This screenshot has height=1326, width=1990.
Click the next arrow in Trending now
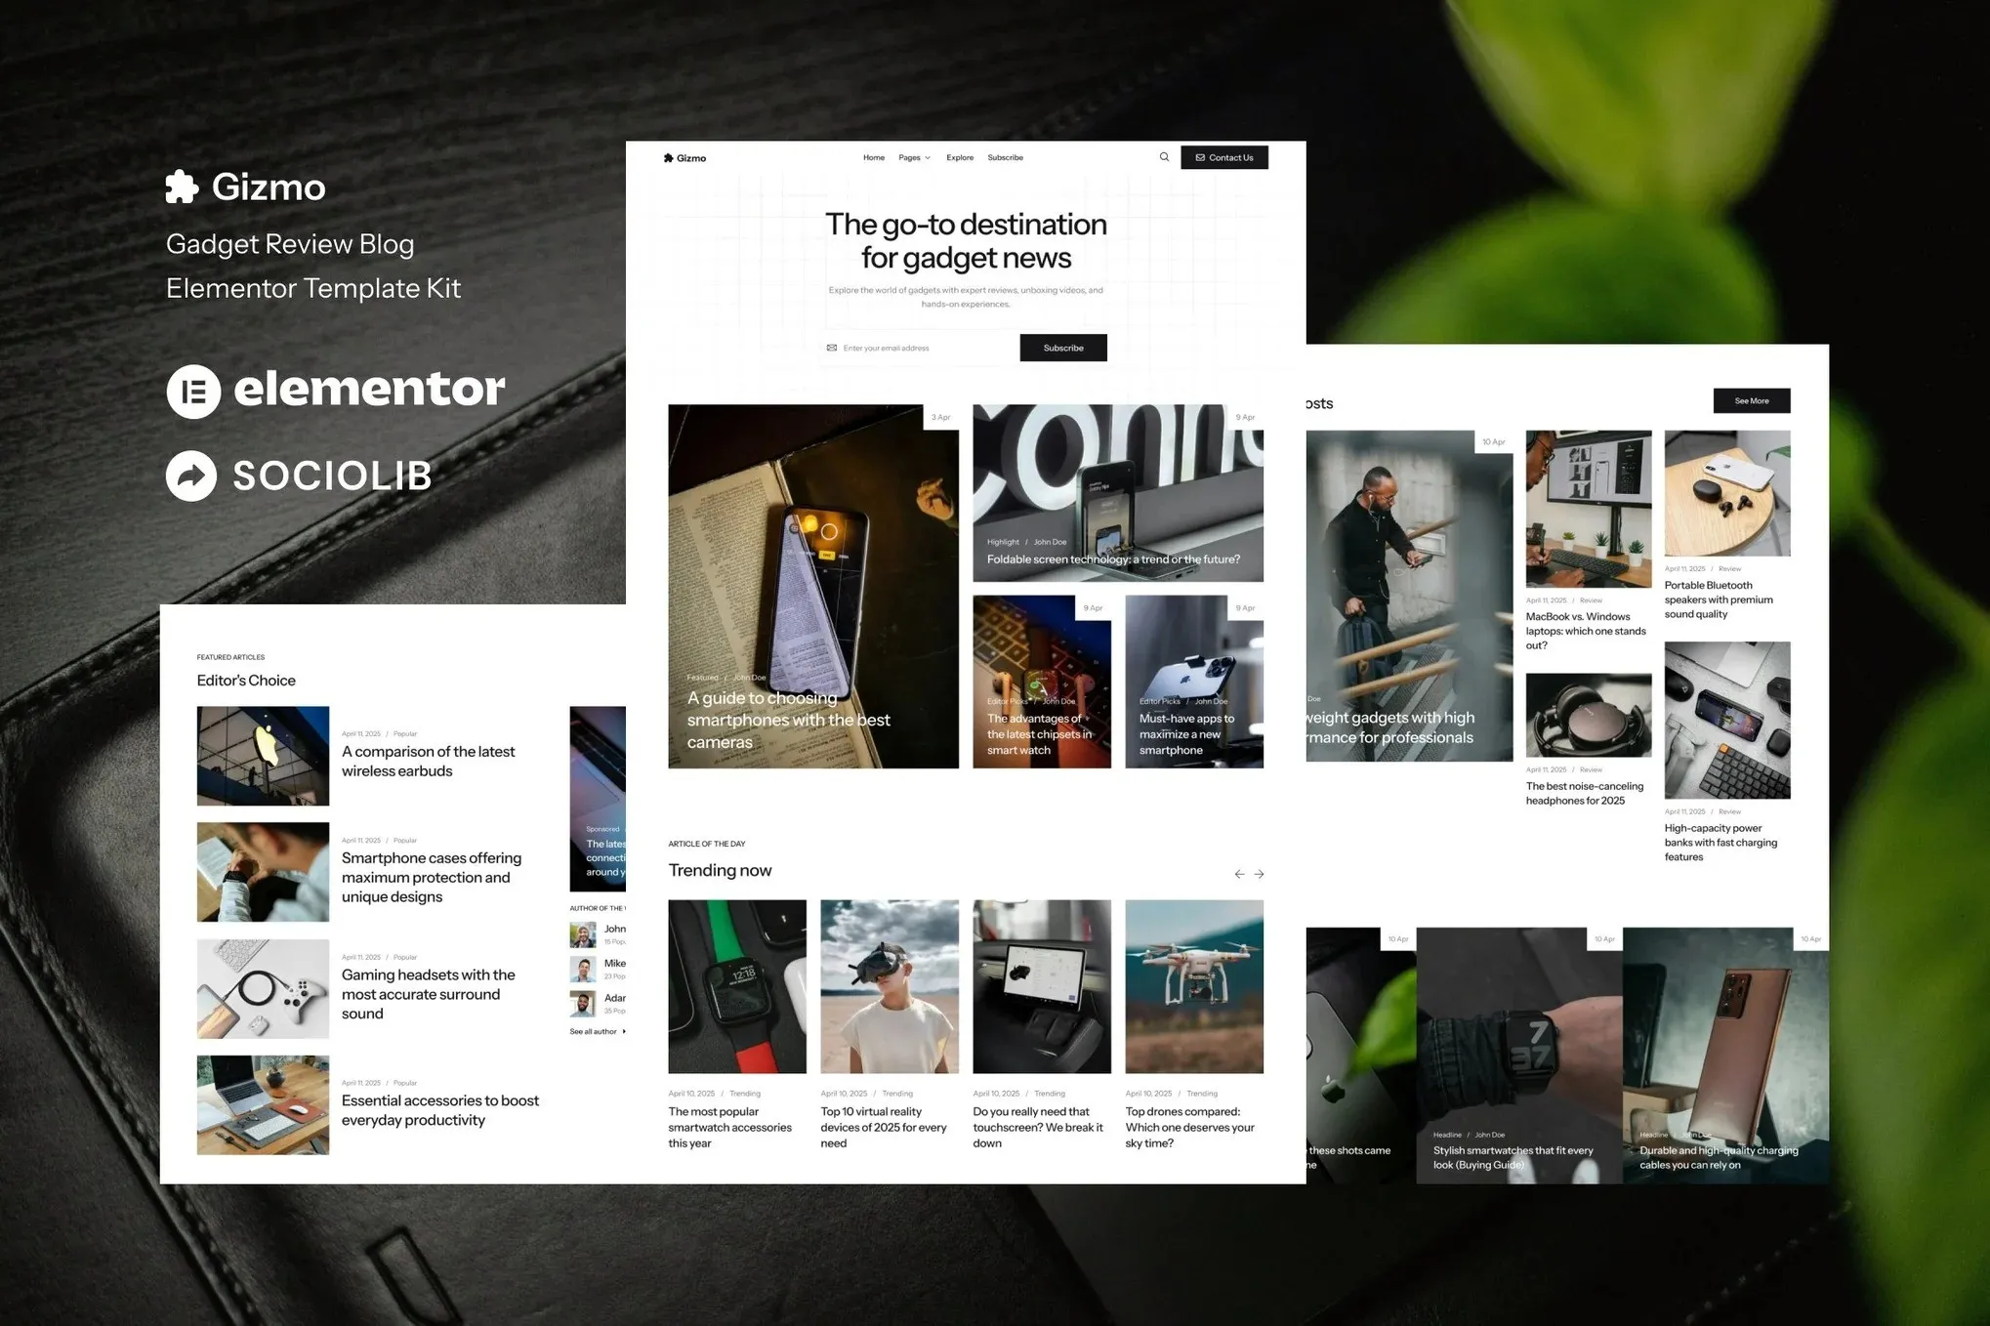tap(1259, 874)
